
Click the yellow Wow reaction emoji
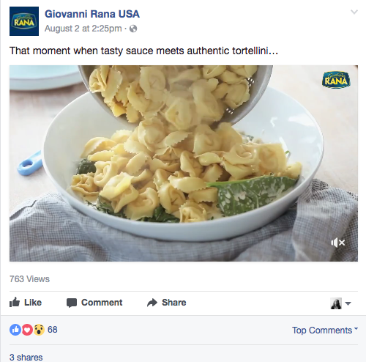pyautogui.click(x=39, y=330)
